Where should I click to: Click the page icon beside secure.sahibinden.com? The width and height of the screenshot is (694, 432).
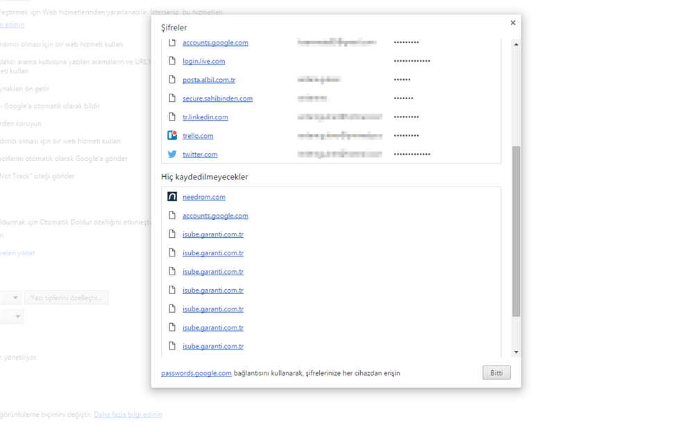(x=172, y=98)
